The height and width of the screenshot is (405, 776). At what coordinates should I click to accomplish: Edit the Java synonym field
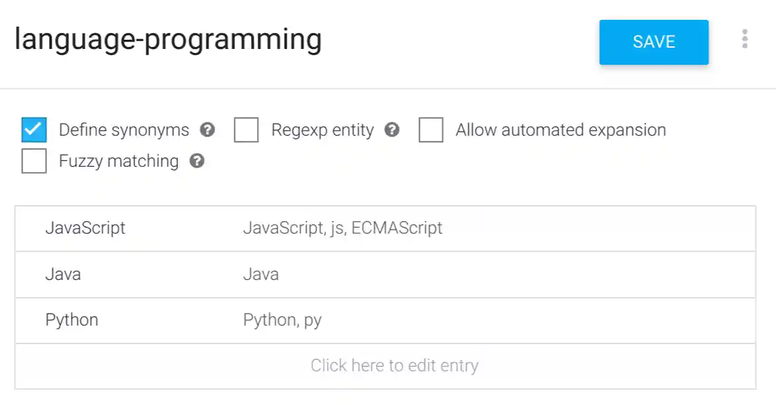point(261,275)
